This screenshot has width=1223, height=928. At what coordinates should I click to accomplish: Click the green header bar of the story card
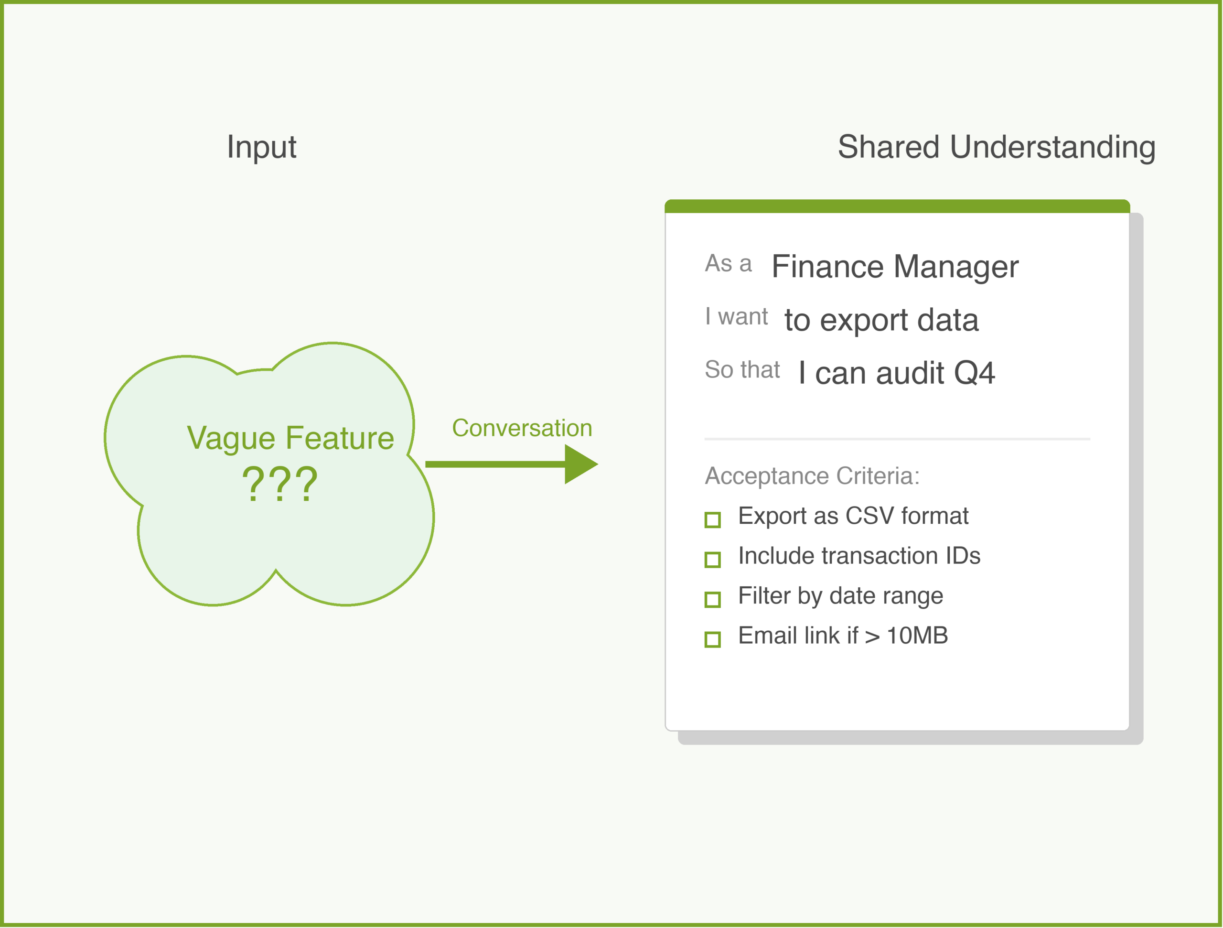click(x=897, y=206)
